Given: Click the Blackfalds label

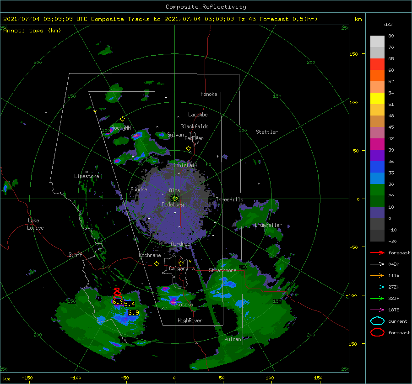Looking at the screenshot, I should [x=195, y=126].
